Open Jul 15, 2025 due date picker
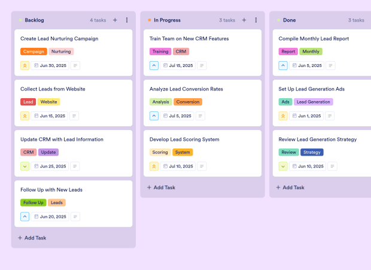 (x=178, y=65)
